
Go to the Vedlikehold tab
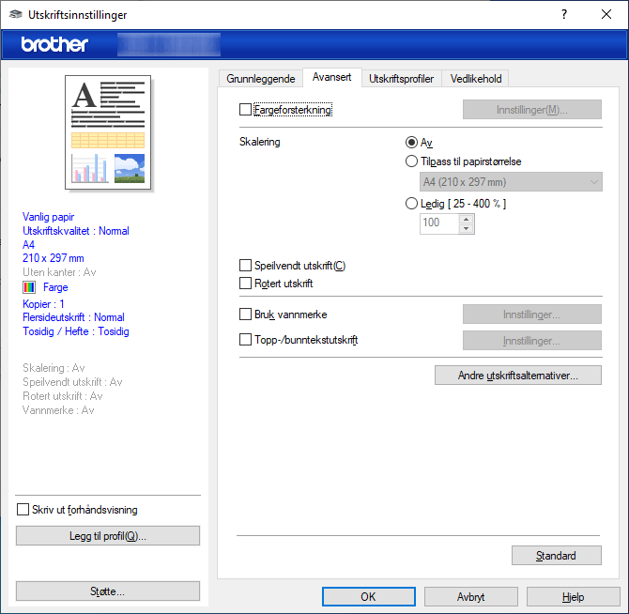click(476, 79)
